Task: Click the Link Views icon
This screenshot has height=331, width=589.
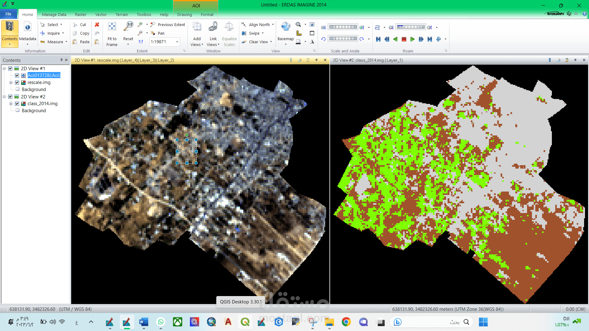Action: tap(213, 27)
